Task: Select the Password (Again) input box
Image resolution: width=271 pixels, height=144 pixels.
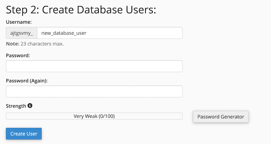Action: coord(94,92)
